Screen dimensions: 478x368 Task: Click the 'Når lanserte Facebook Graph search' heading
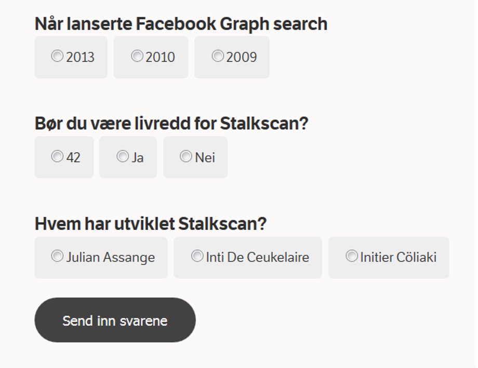(x=181, y=24)
